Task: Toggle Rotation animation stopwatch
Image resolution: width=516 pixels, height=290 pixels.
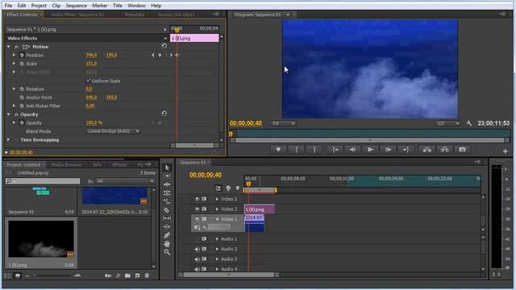Action: (x=22, y=89)
